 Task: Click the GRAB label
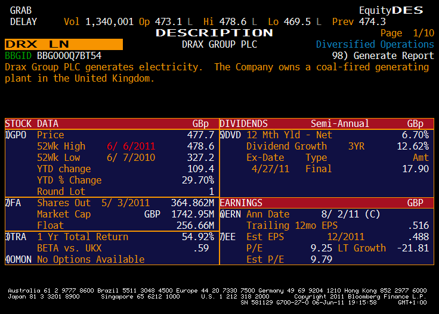point(21,11)
